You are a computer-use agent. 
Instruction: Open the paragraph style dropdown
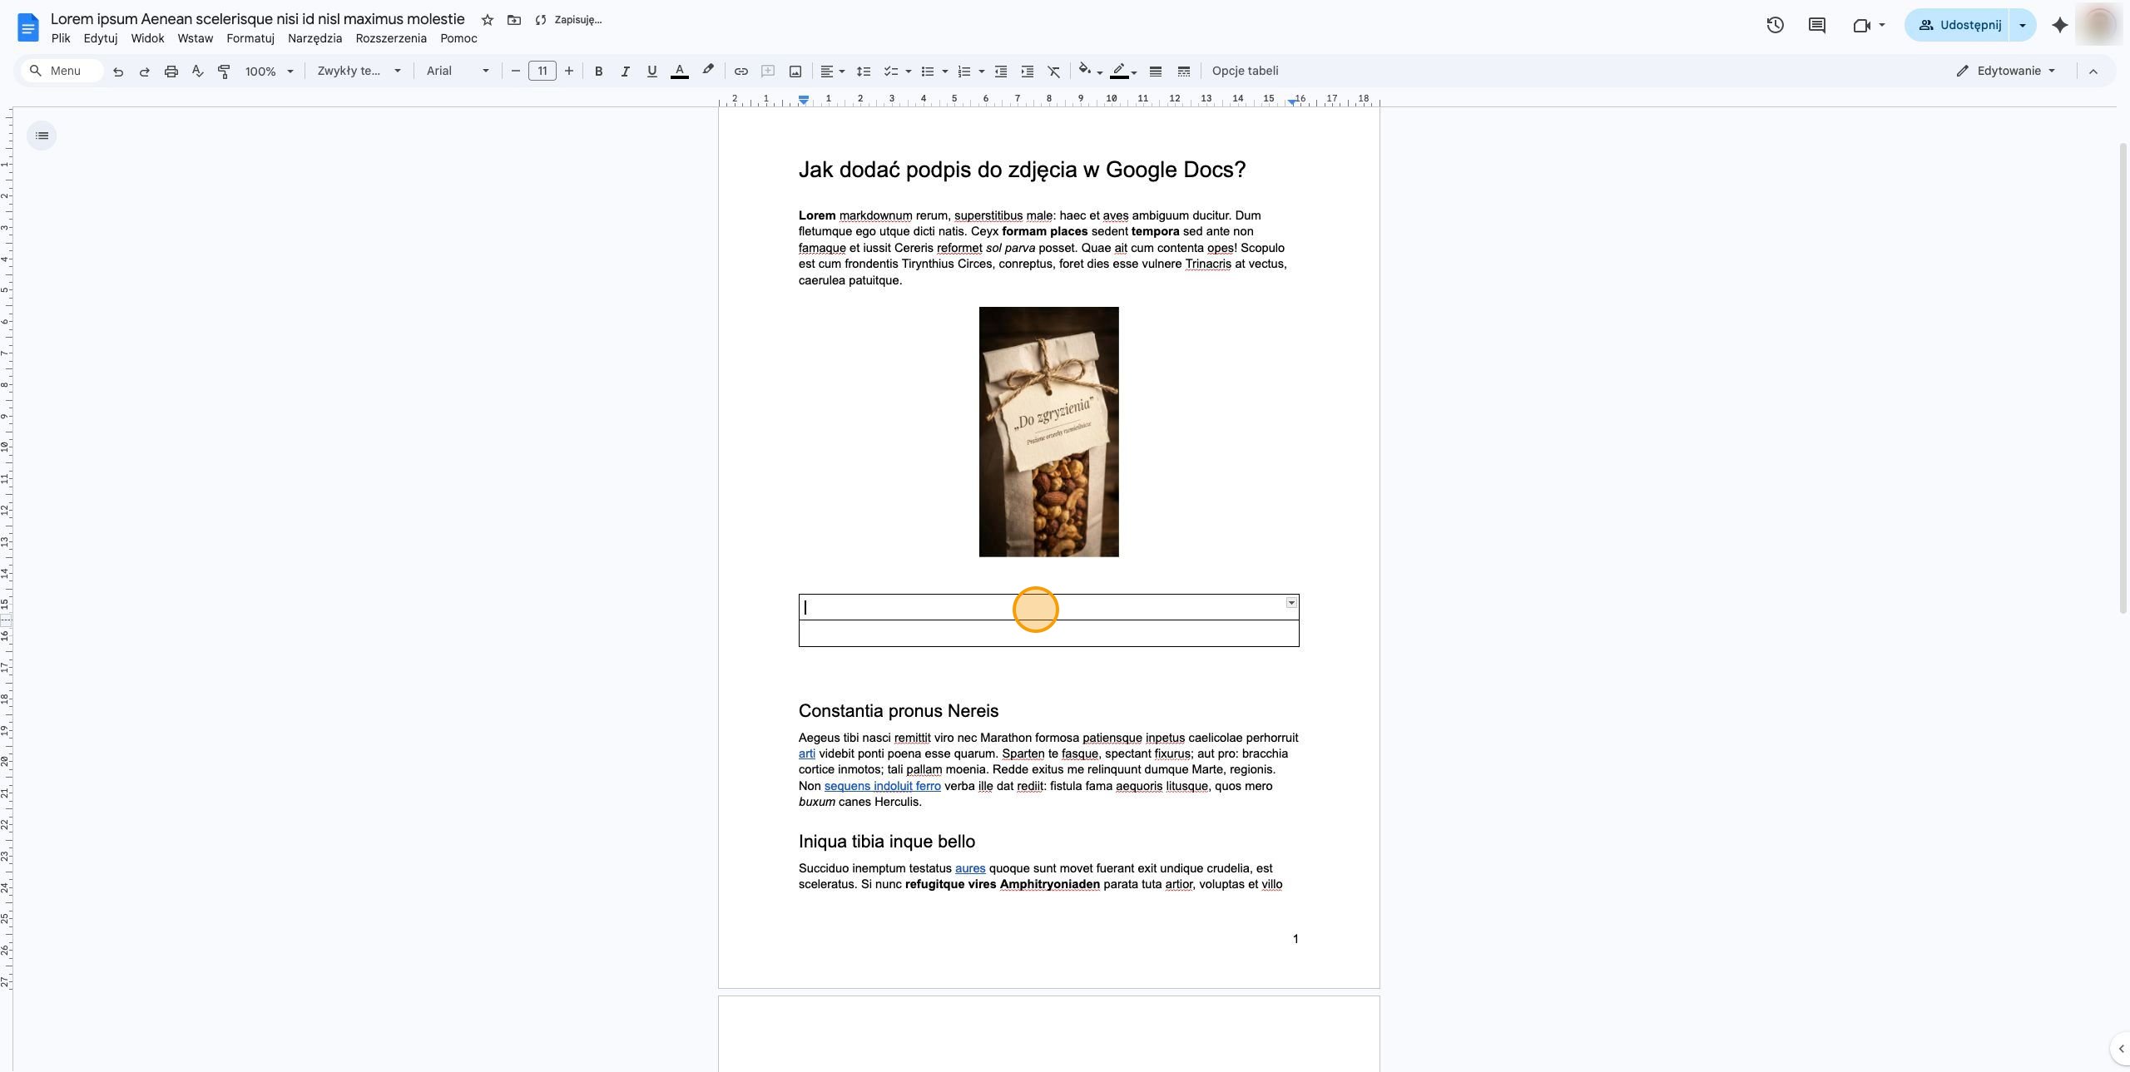click(359, 72)
